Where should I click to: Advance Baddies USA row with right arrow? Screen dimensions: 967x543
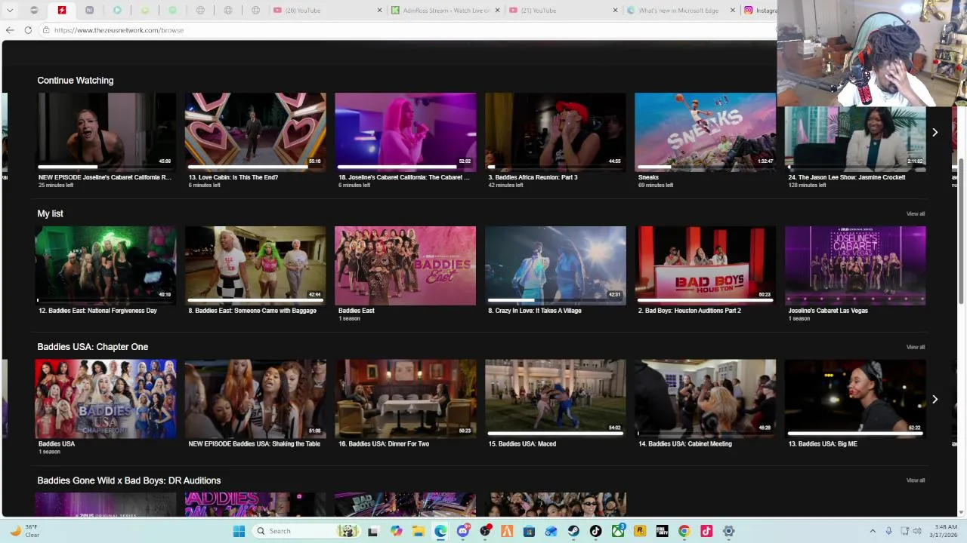tap(935, 400)
